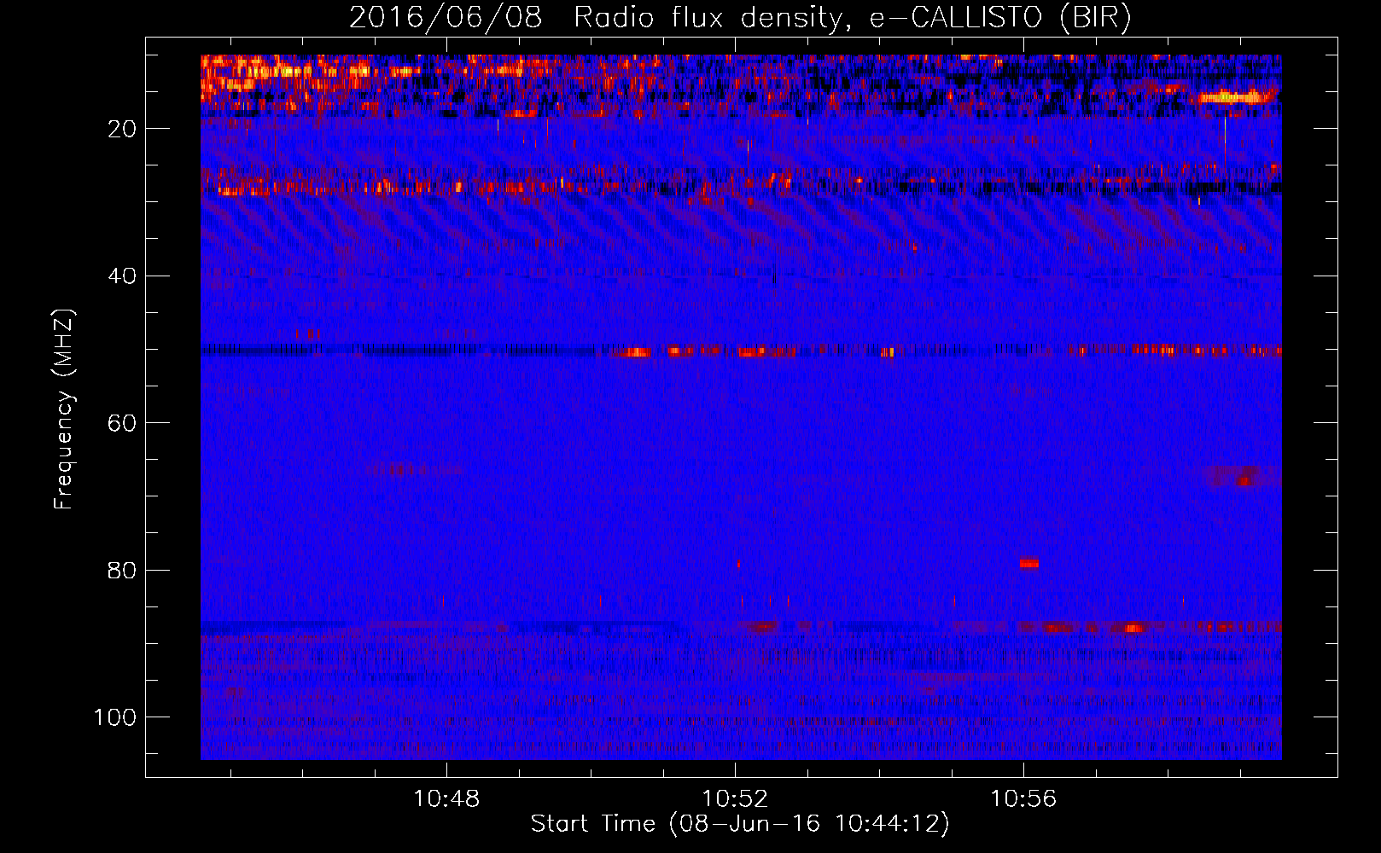
Task: Click the plot title '2016/06/08 Radio flux density'
Action: coord(741,17)
